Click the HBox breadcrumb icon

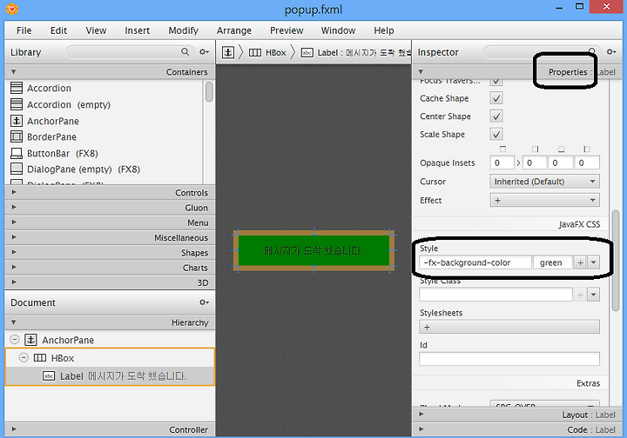(x=254, y=53)
